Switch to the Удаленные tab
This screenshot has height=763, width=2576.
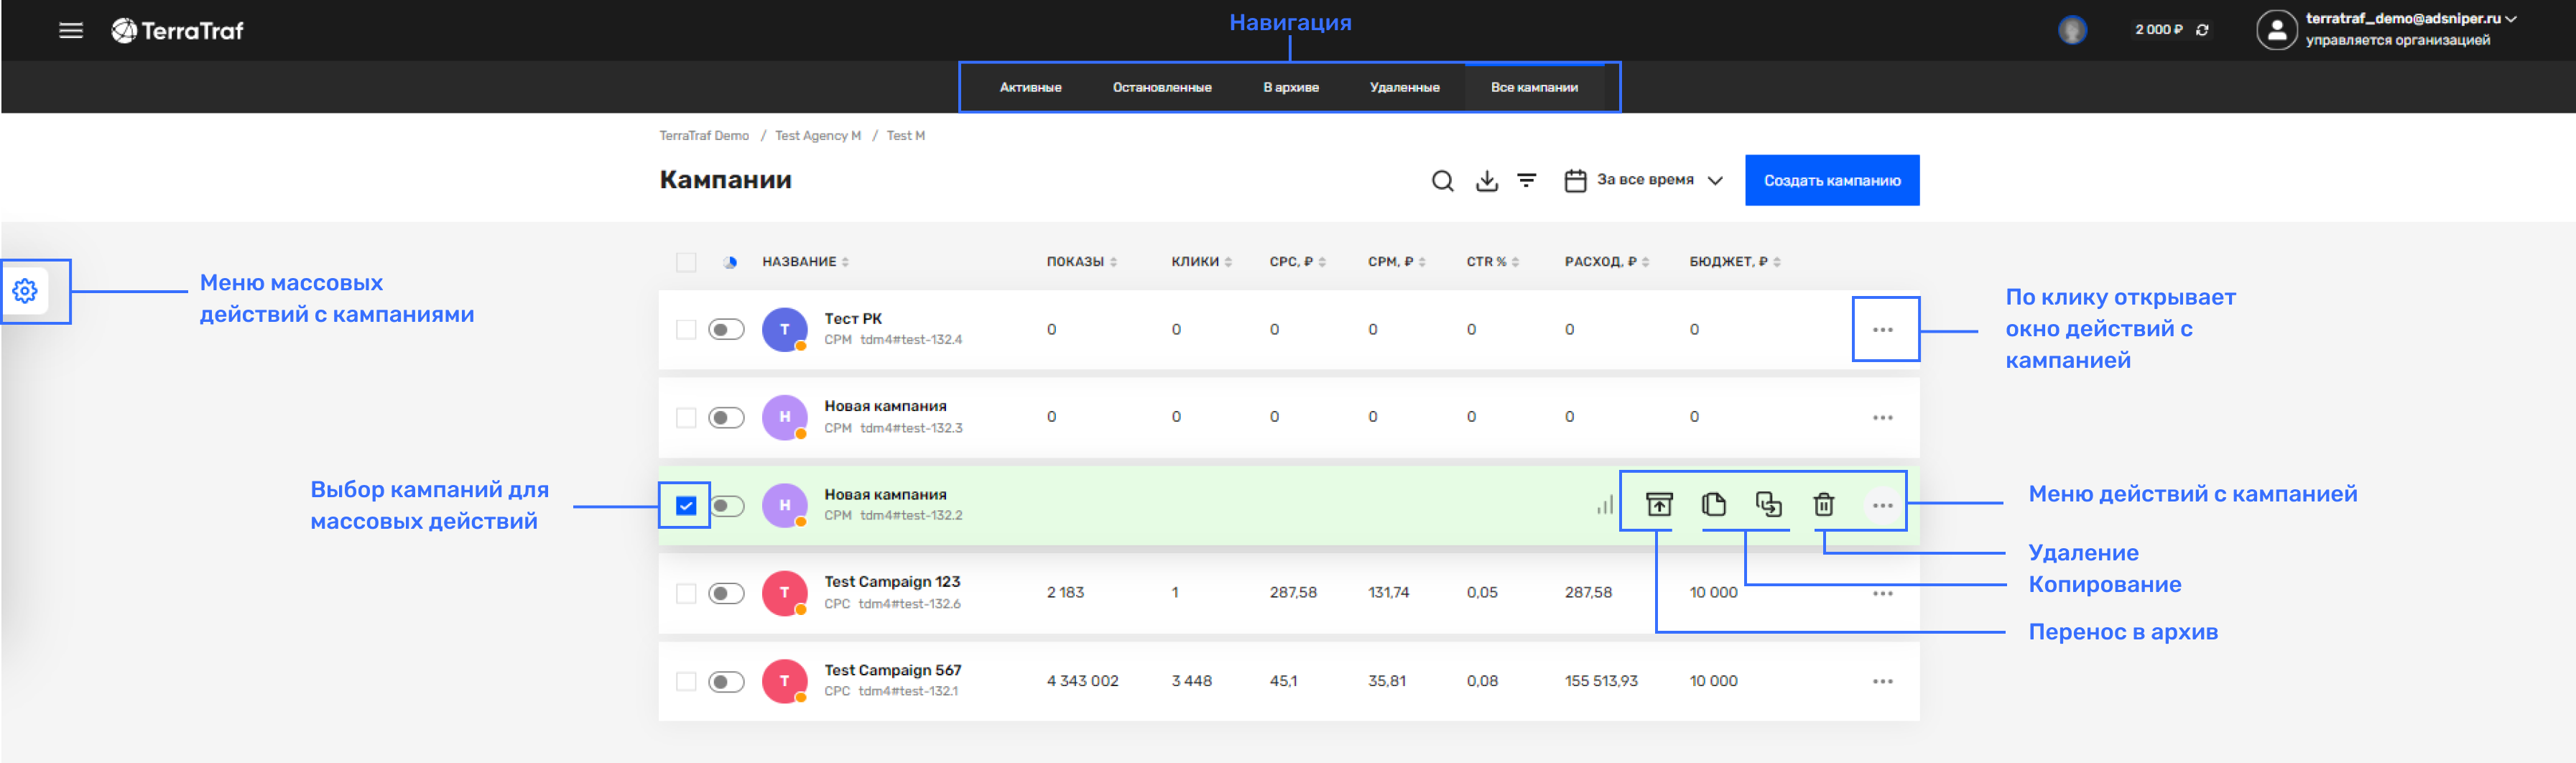(1404, 87)
